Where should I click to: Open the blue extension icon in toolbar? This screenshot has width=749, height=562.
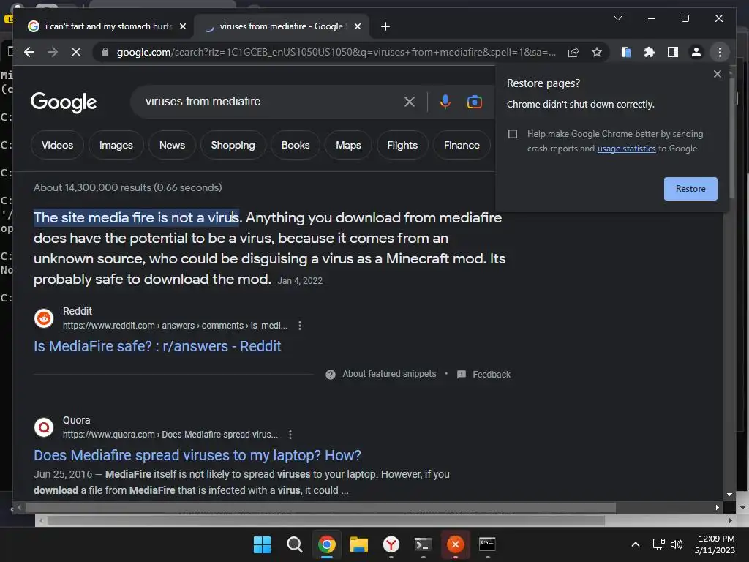point(626,52)
